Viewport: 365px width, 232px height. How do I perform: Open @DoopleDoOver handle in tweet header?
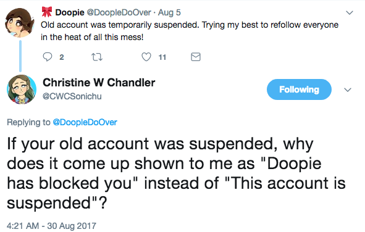tap(119, 12)
